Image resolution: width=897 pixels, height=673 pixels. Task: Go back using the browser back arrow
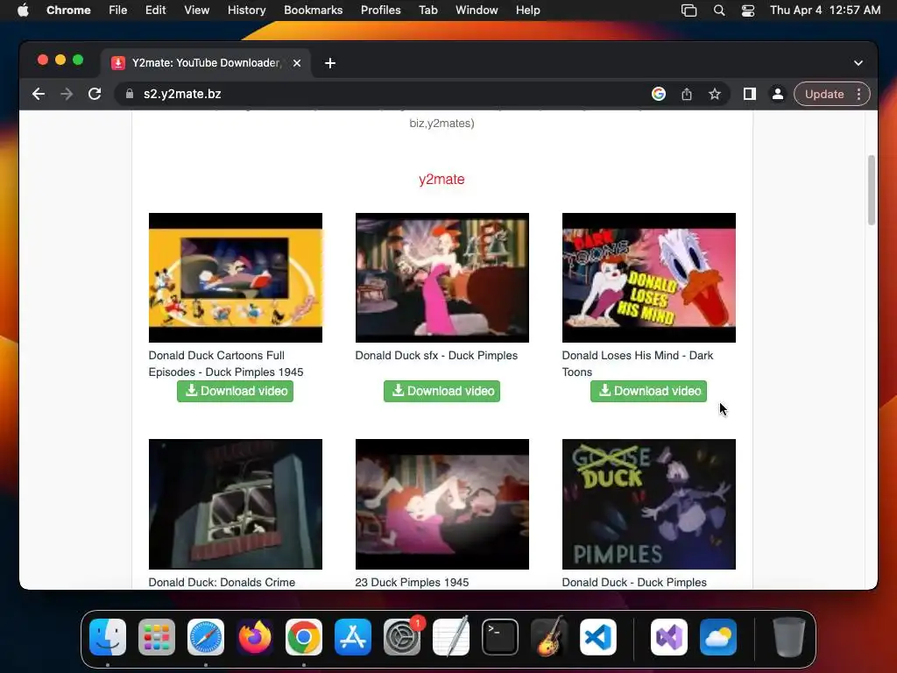39,94
